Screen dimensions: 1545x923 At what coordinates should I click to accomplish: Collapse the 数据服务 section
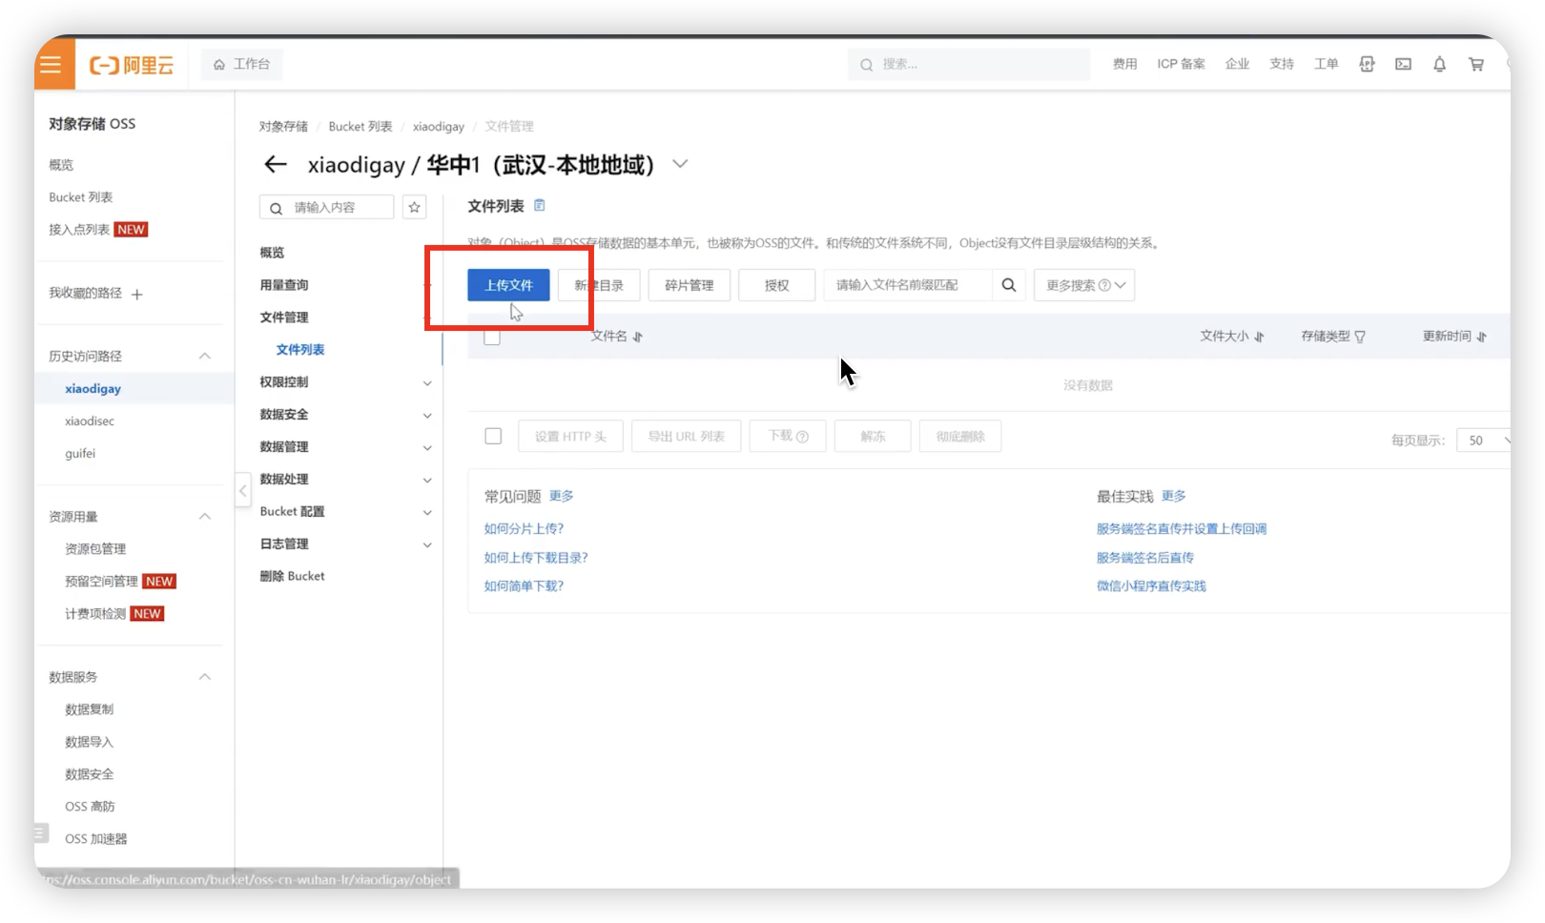204,676
